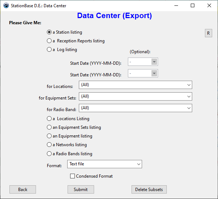Open the second Start Date dropdown
This screenshot has width=218, height=199.
point(154,73)
